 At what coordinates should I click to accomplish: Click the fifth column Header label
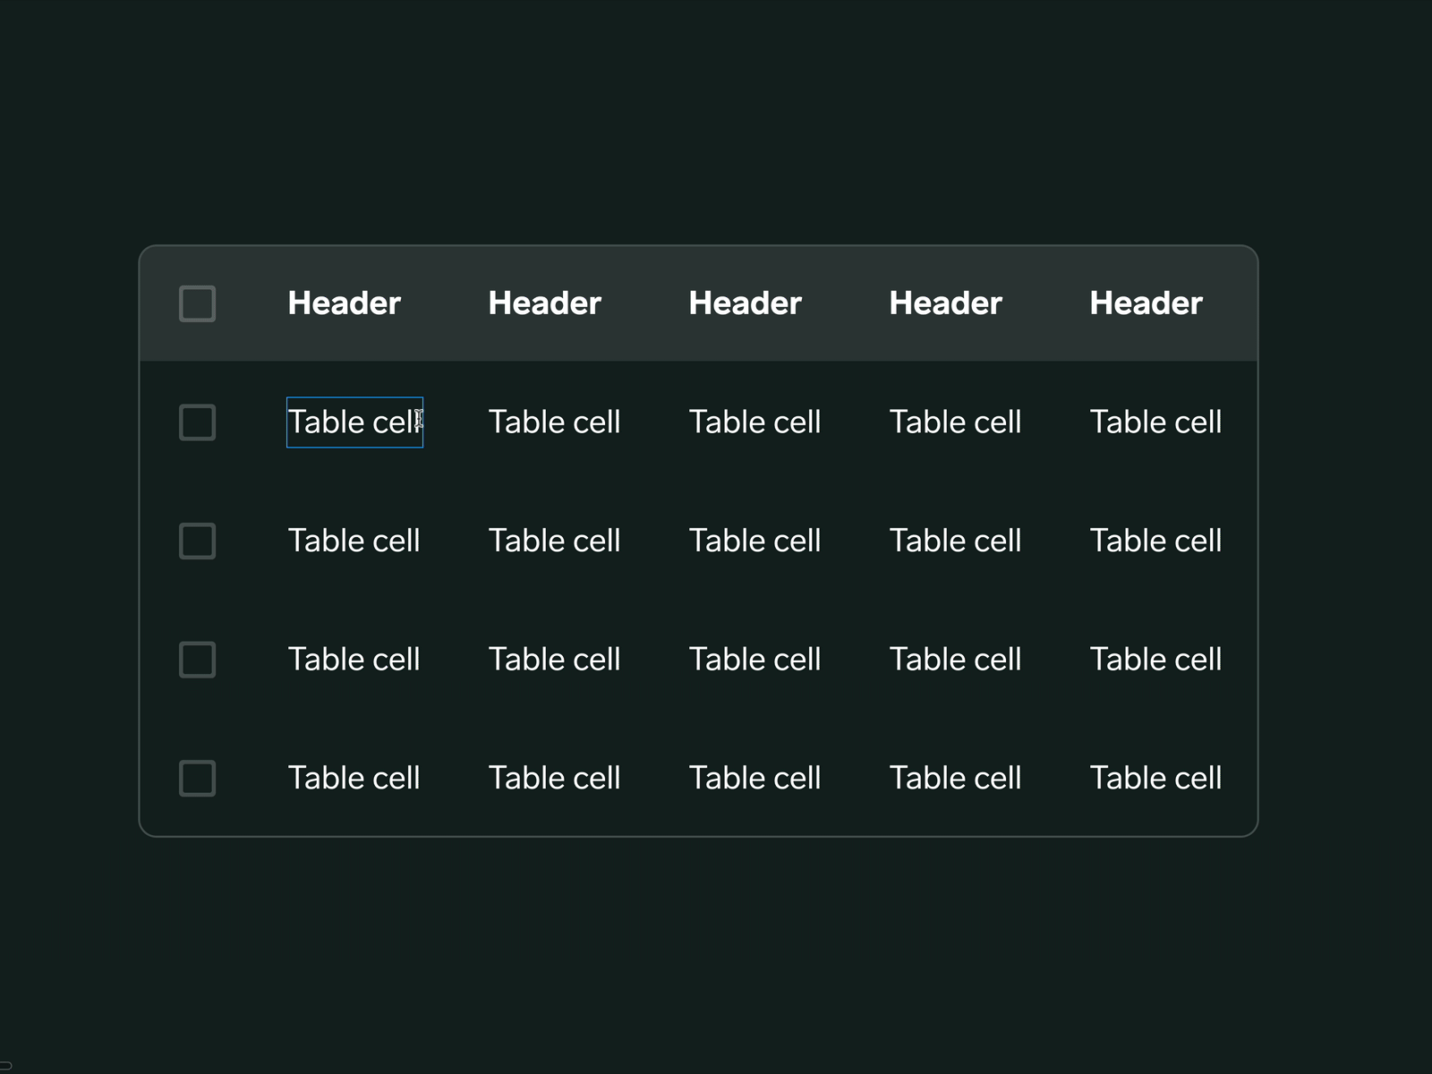click(1146, 303)
